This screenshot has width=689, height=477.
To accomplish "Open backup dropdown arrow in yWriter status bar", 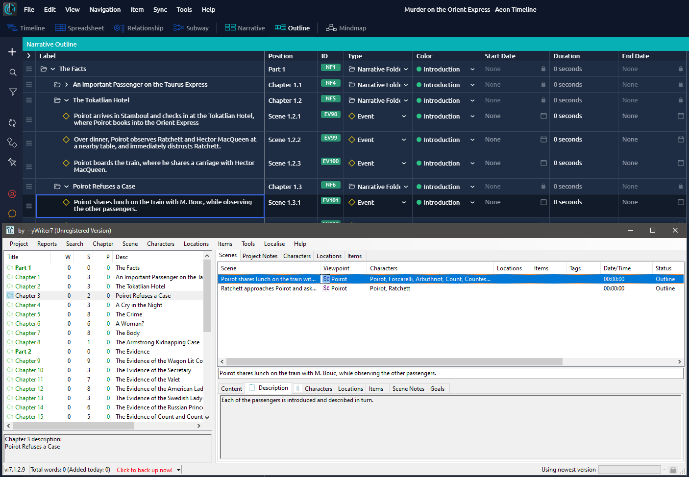I will pos(179,470).
